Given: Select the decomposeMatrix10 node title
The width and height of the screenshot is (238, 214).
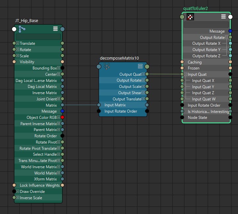Looking at the screenshot, I should point(119,58).
